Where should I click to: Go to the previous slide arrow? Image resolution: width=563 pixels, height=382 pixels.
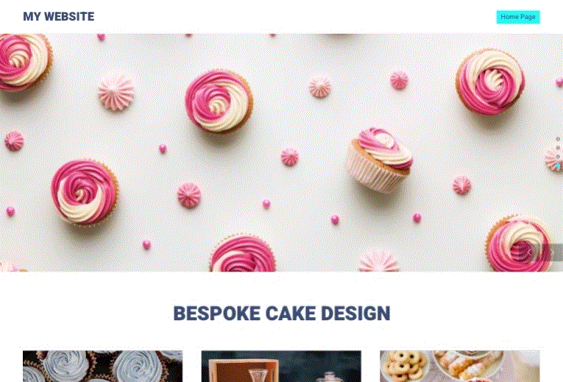(x=531, y=252)
